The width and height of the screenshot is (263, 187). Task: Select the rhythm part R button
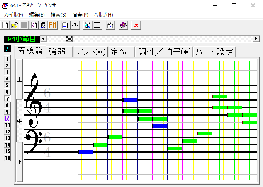tap(7, 118)
